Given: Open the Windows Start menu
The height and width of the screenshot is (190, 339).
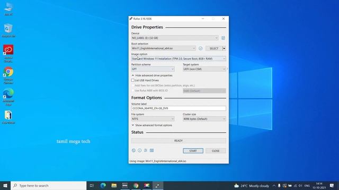Looking at the screenshot, I should click(x=5, y=185).
